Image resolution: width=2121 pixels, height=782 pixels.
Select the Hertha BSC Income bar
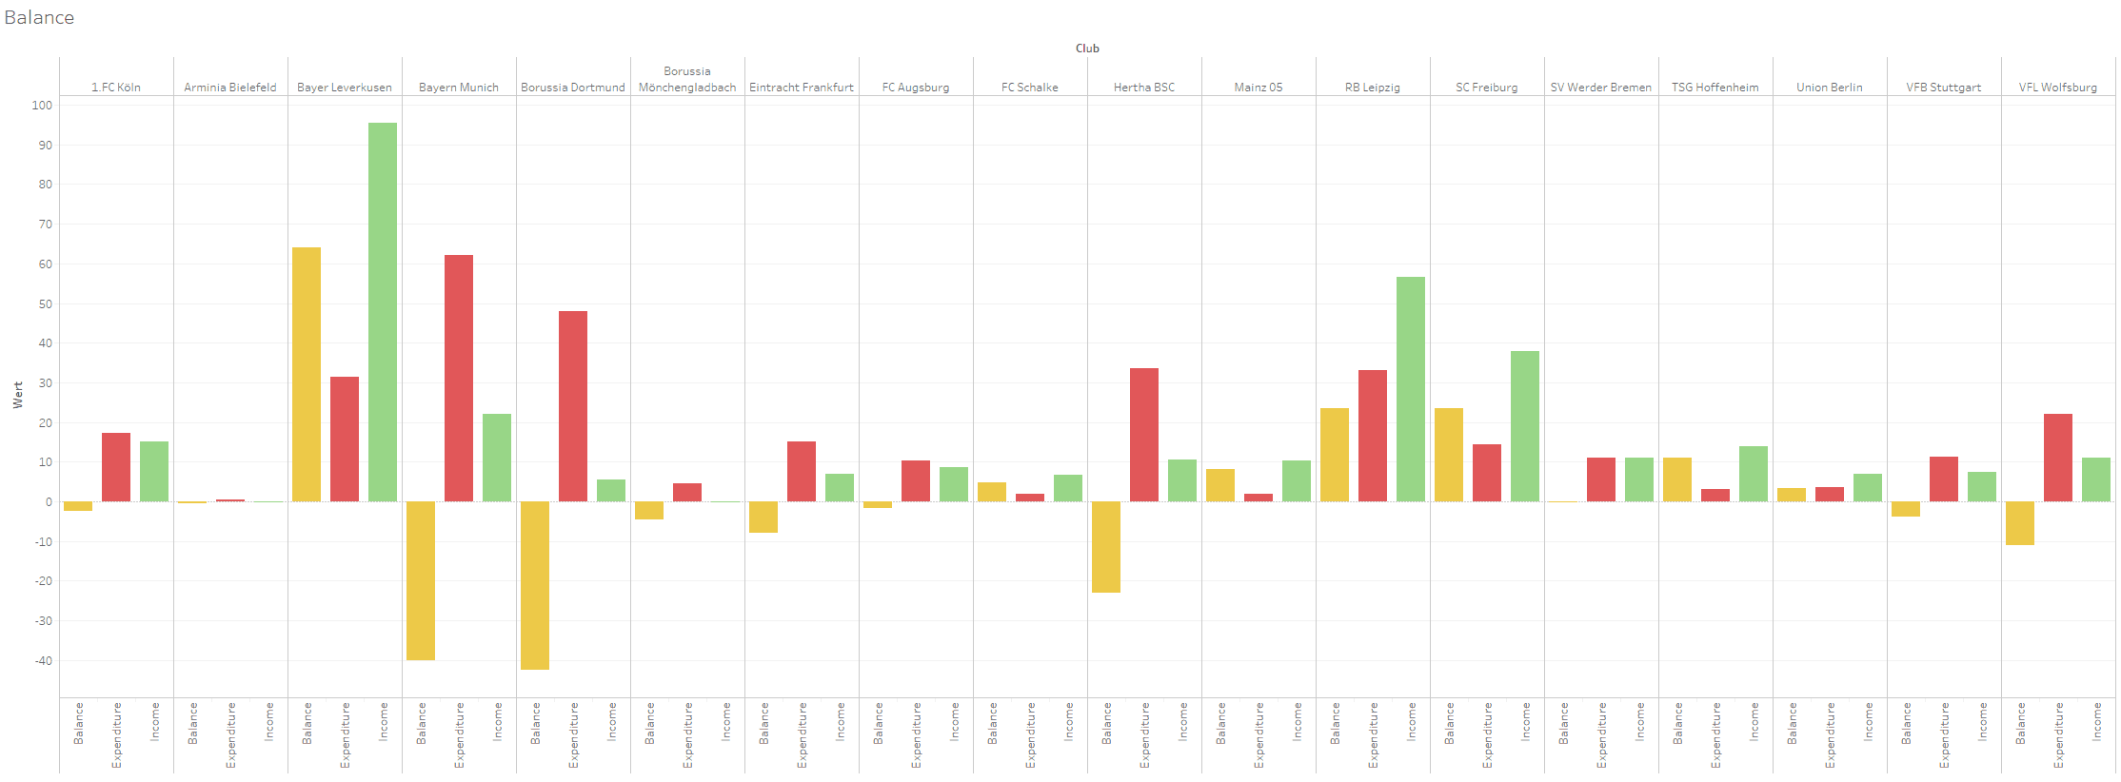[x=1182, y=480]
